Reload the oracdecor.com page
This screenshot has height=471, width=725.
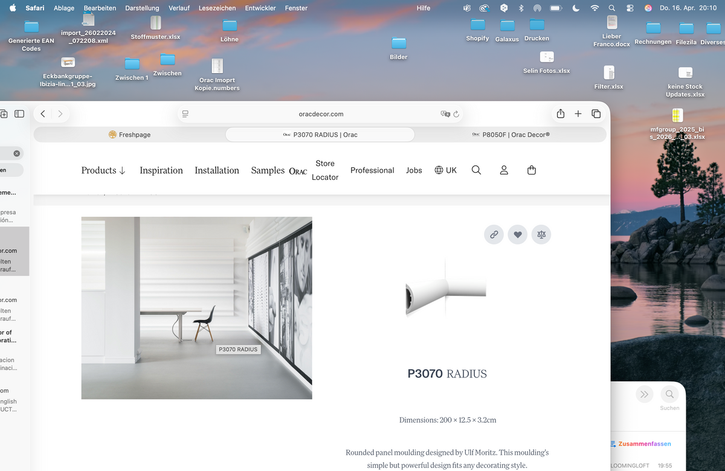[x=456, y=114]
